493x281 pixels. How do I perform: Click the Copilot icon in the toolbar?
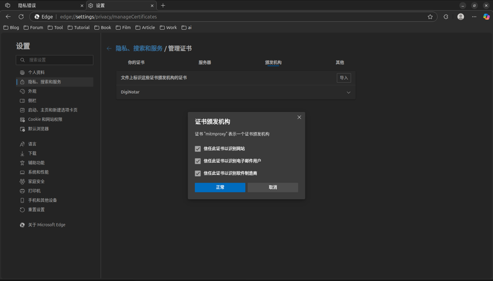pyautogui.click(x=486, y=17)
